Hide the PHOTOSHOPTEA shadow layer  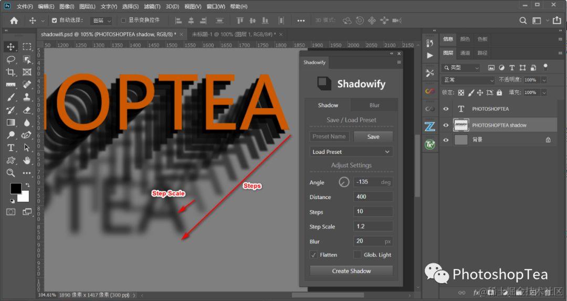[x=446, y=125]
